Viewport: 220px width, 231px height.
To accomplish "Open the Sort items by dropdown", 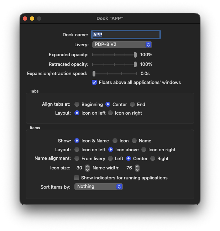I will 98,187.
